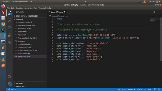Expand the password-generator folder
Screen dimensions: 162x91
point(26,26)
